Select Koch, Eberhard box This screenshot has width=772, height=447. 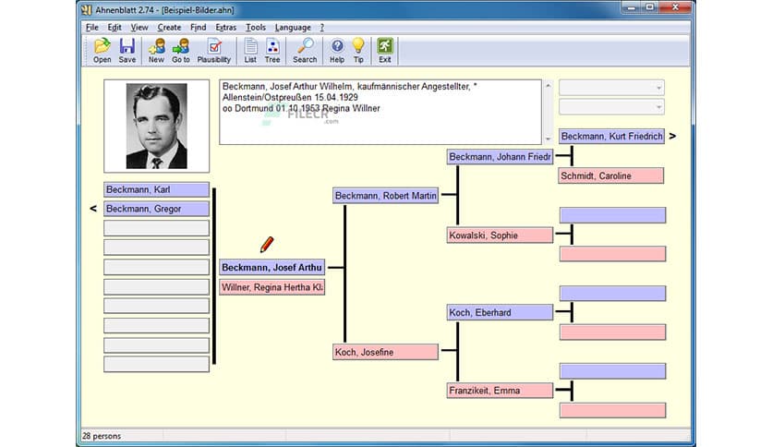tap(500, 312)
